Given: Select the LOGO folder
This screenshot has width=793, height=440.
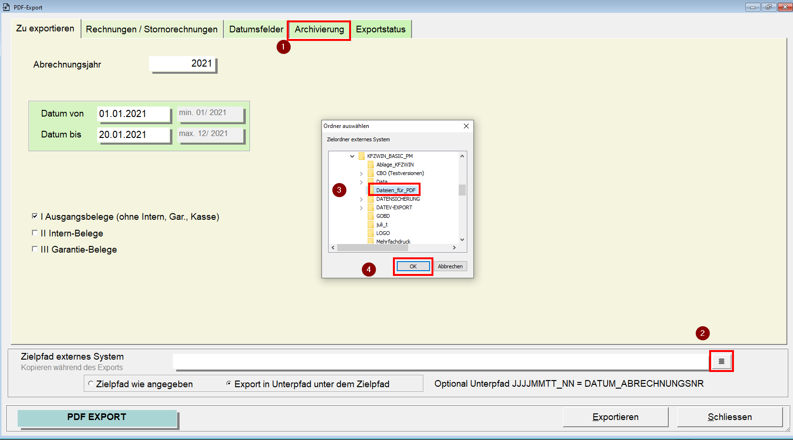Looking at the screenshot, I should [x=383, y=233].
